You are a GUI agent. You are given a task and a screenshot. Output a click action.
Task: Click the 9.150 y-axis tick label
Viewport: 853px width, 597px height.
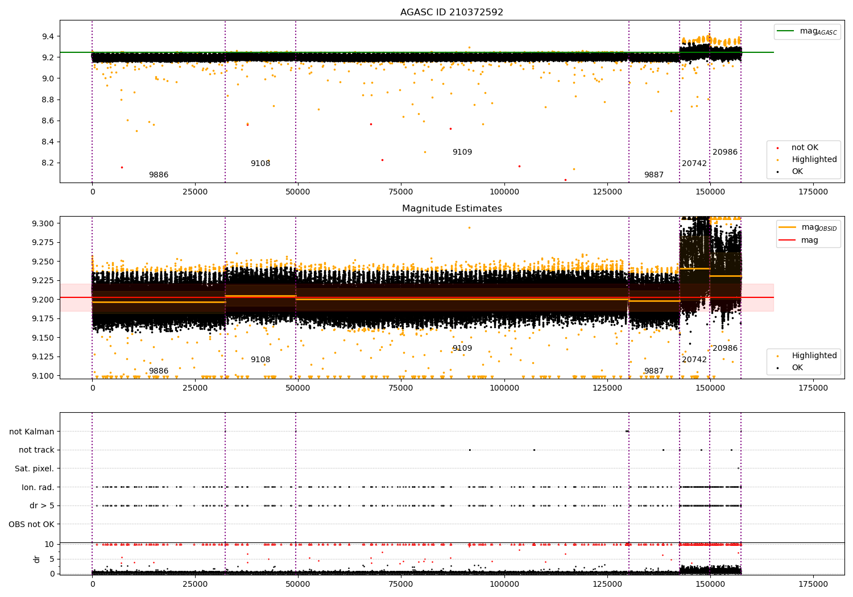click(x=43, y=338)
